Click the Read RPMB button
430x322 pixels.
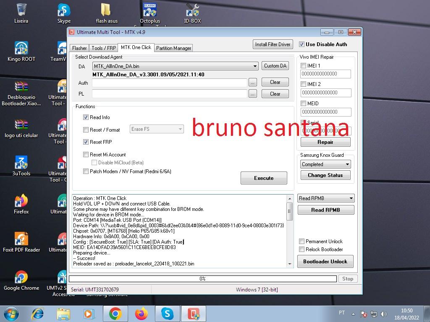326,210
